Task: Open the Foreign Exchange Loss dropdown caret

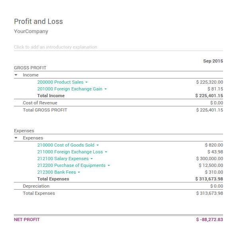Action: (x=106, y=152)
